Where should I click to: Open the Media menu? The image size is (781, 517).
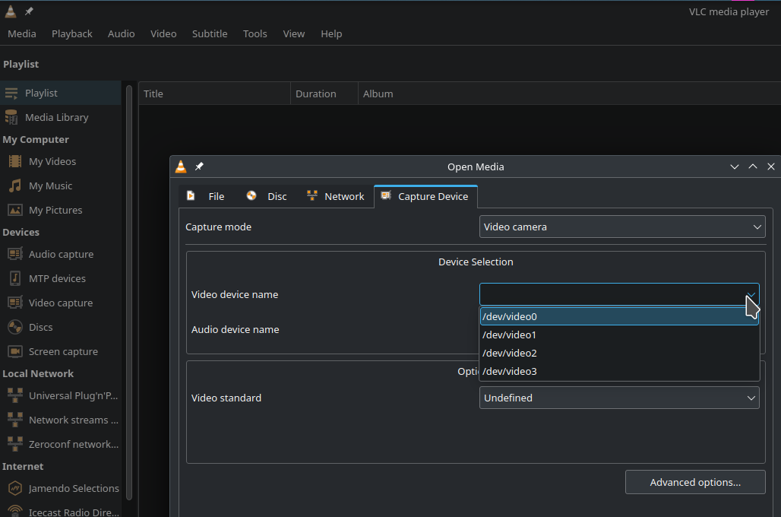click(22, 34)
